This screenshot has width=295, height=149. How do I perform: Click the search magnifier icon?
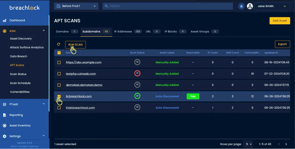tap(106, 6)
